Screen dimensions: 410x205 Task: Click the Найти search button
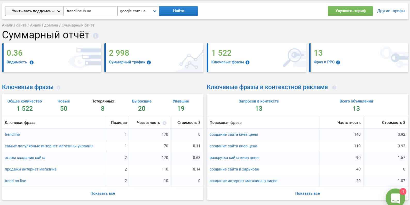[178, 11]
